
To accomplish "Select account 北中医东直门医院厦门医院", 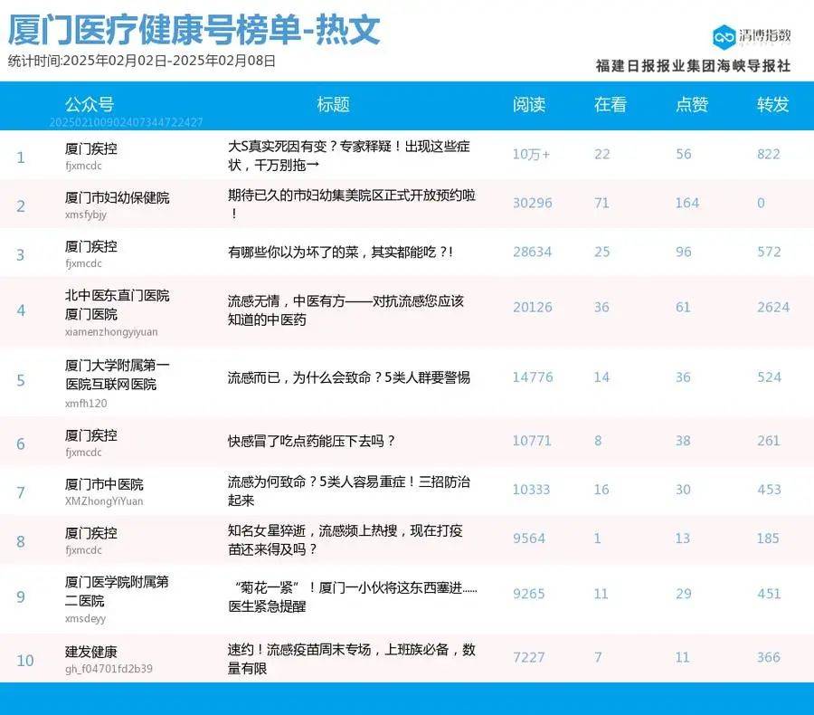I will [x=118, y=305].
